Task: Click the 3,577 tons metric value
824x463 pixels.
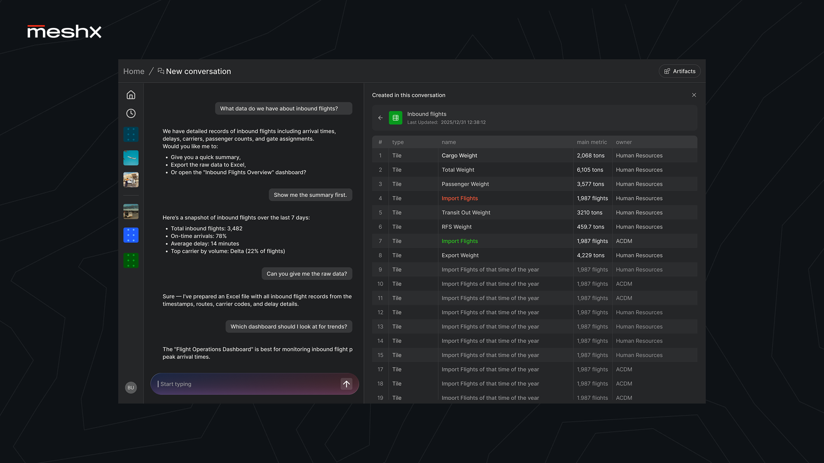Action: coord(590,184)
